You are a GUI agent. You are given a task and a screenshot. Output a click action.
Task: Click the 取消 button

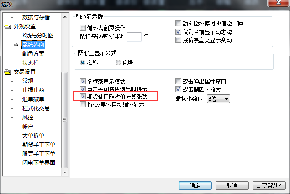tap(232, 185)
